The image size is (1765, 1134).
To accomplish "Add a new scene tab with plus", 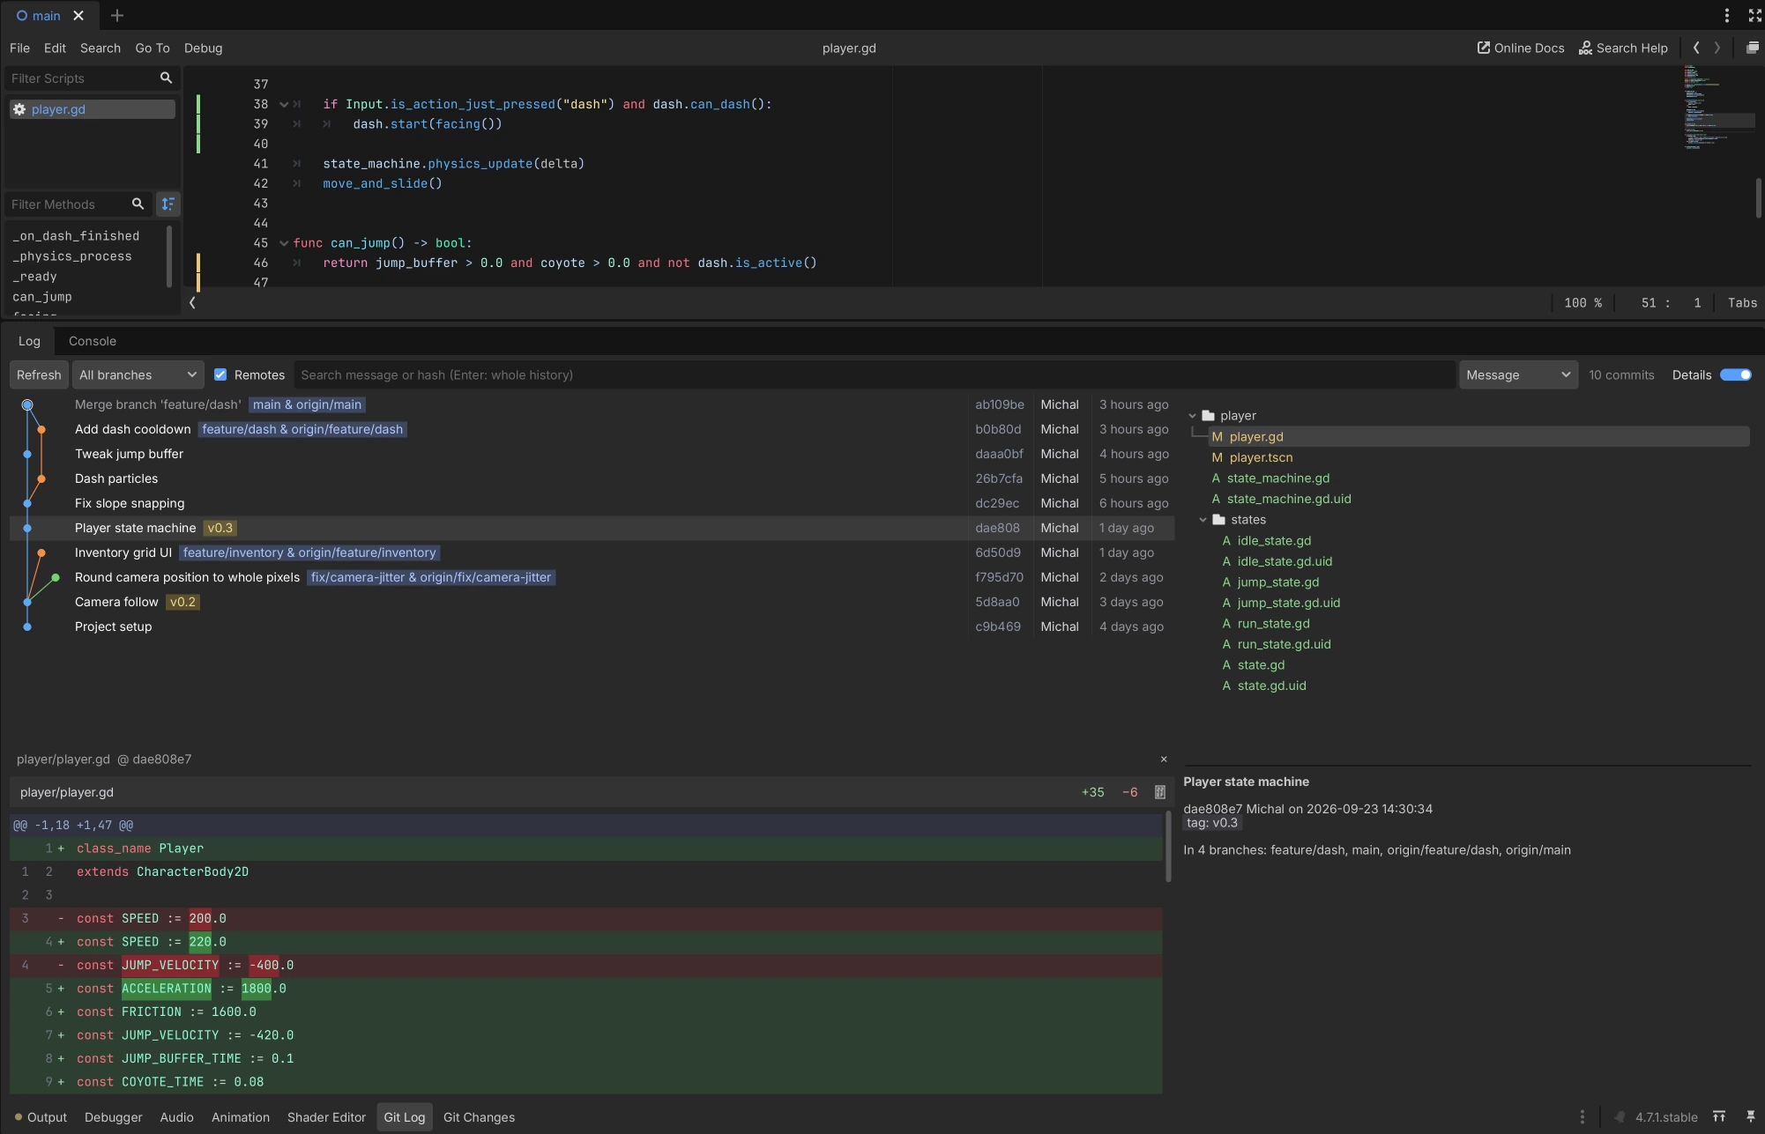I will click(x=117, y=16).
